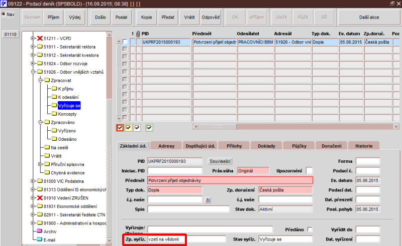
Task: Open the Doplňující úd. tab
Action: tap(200, 146)
